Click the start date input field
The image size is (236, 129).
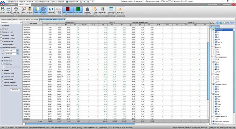11,50
